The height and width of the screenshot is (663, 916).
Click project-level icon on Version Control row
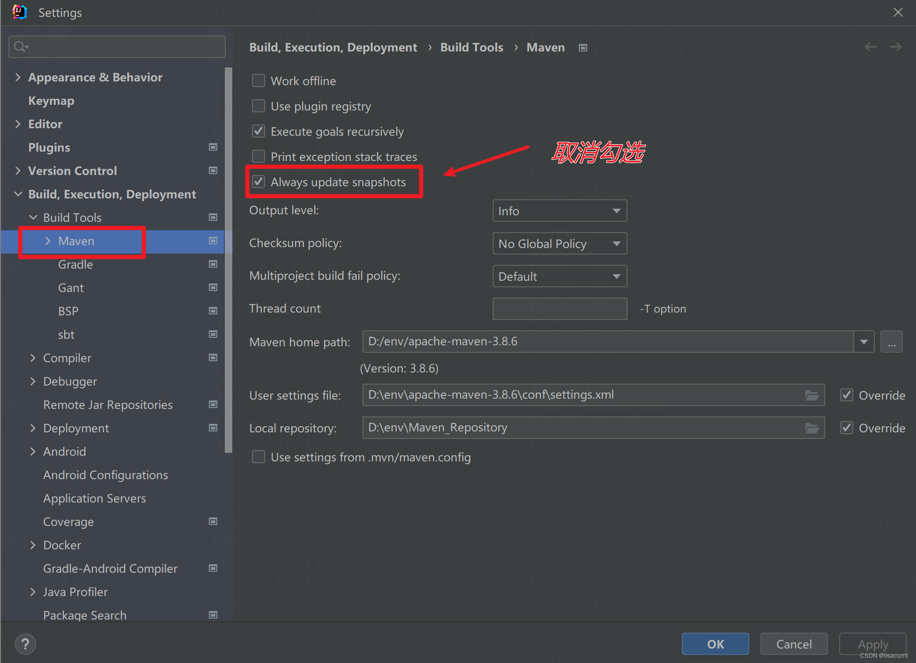(x=213, y=170)
